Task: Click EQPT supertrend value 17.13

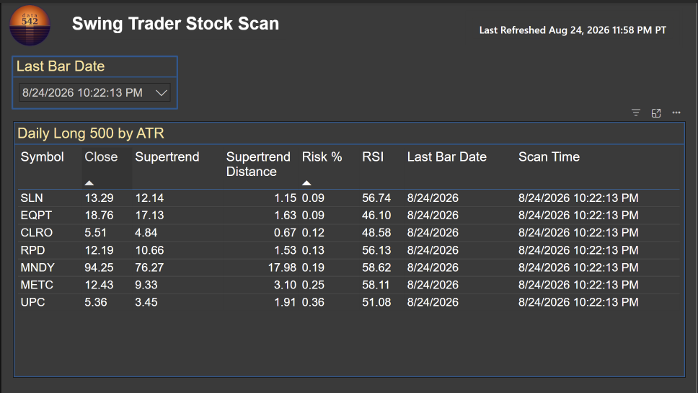Action: click(149, 216)
